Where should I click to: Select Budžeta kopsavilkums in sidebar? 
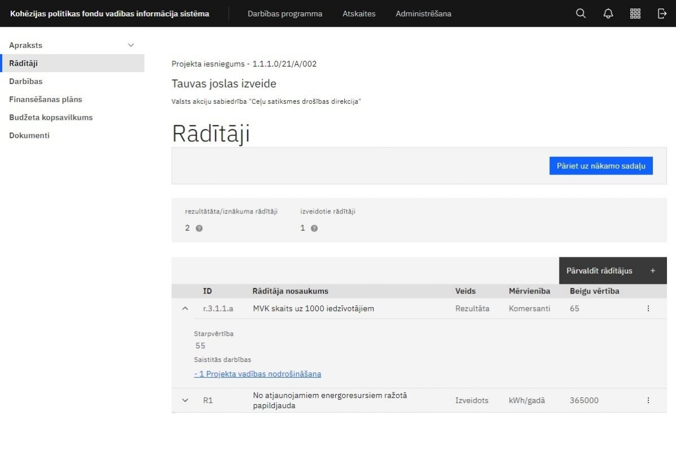point(51,117)
